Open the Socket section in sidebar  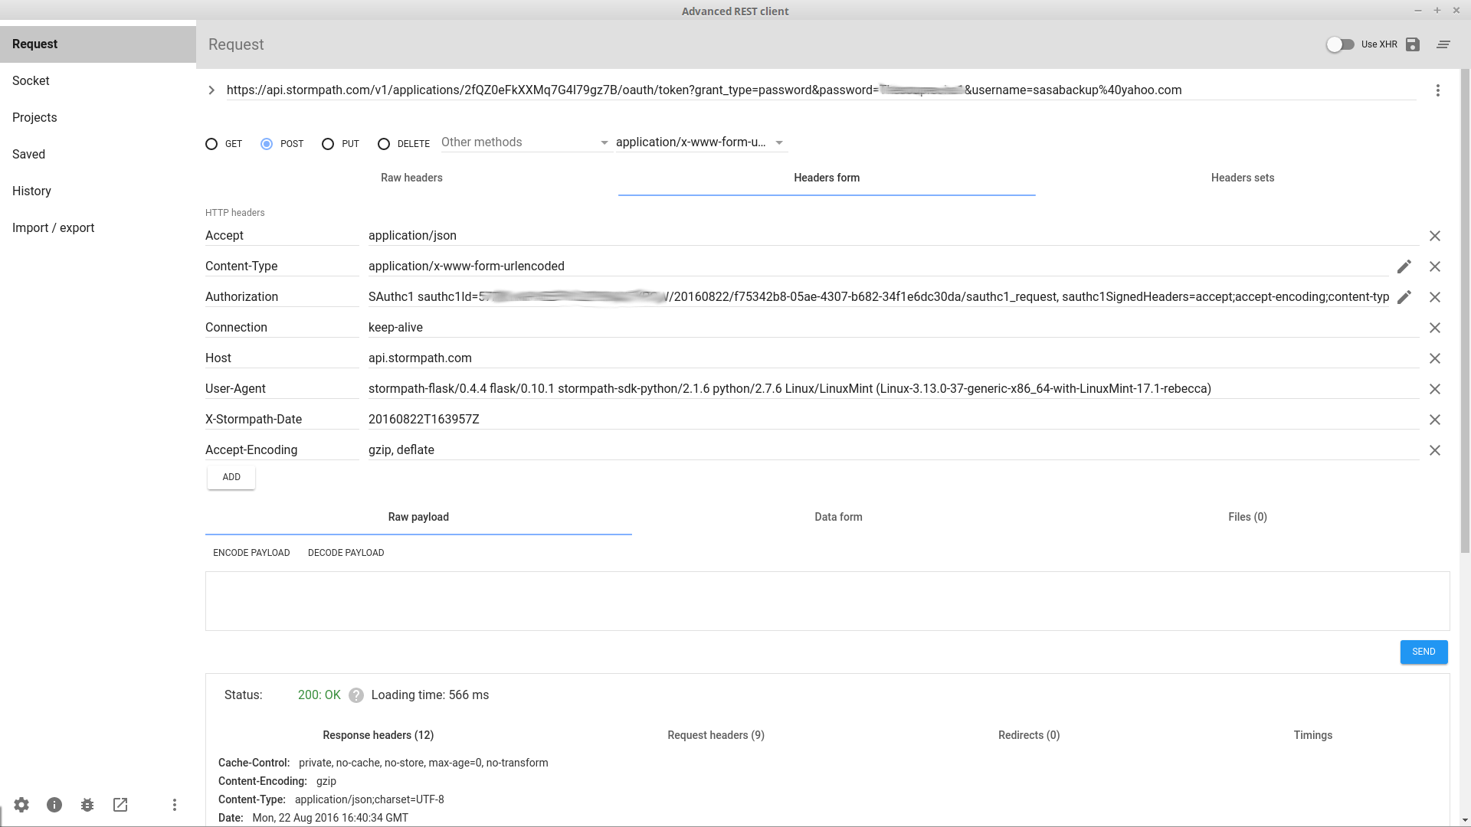(x=98, y=81)
